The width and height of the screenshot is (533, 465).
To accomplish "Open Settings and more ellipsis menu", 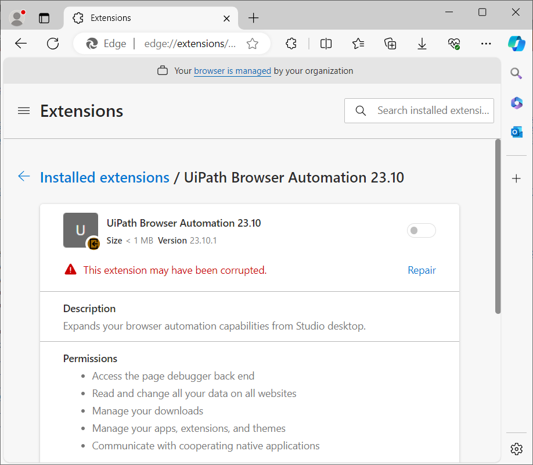I will 486,44.
